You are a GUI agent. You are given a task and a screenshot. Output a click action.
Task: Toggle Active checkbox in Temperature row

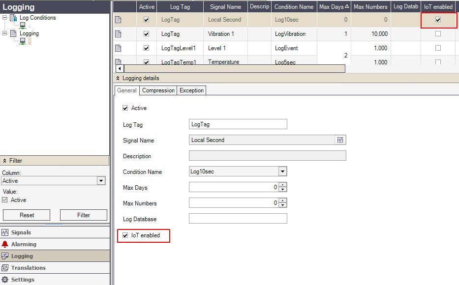147,62
